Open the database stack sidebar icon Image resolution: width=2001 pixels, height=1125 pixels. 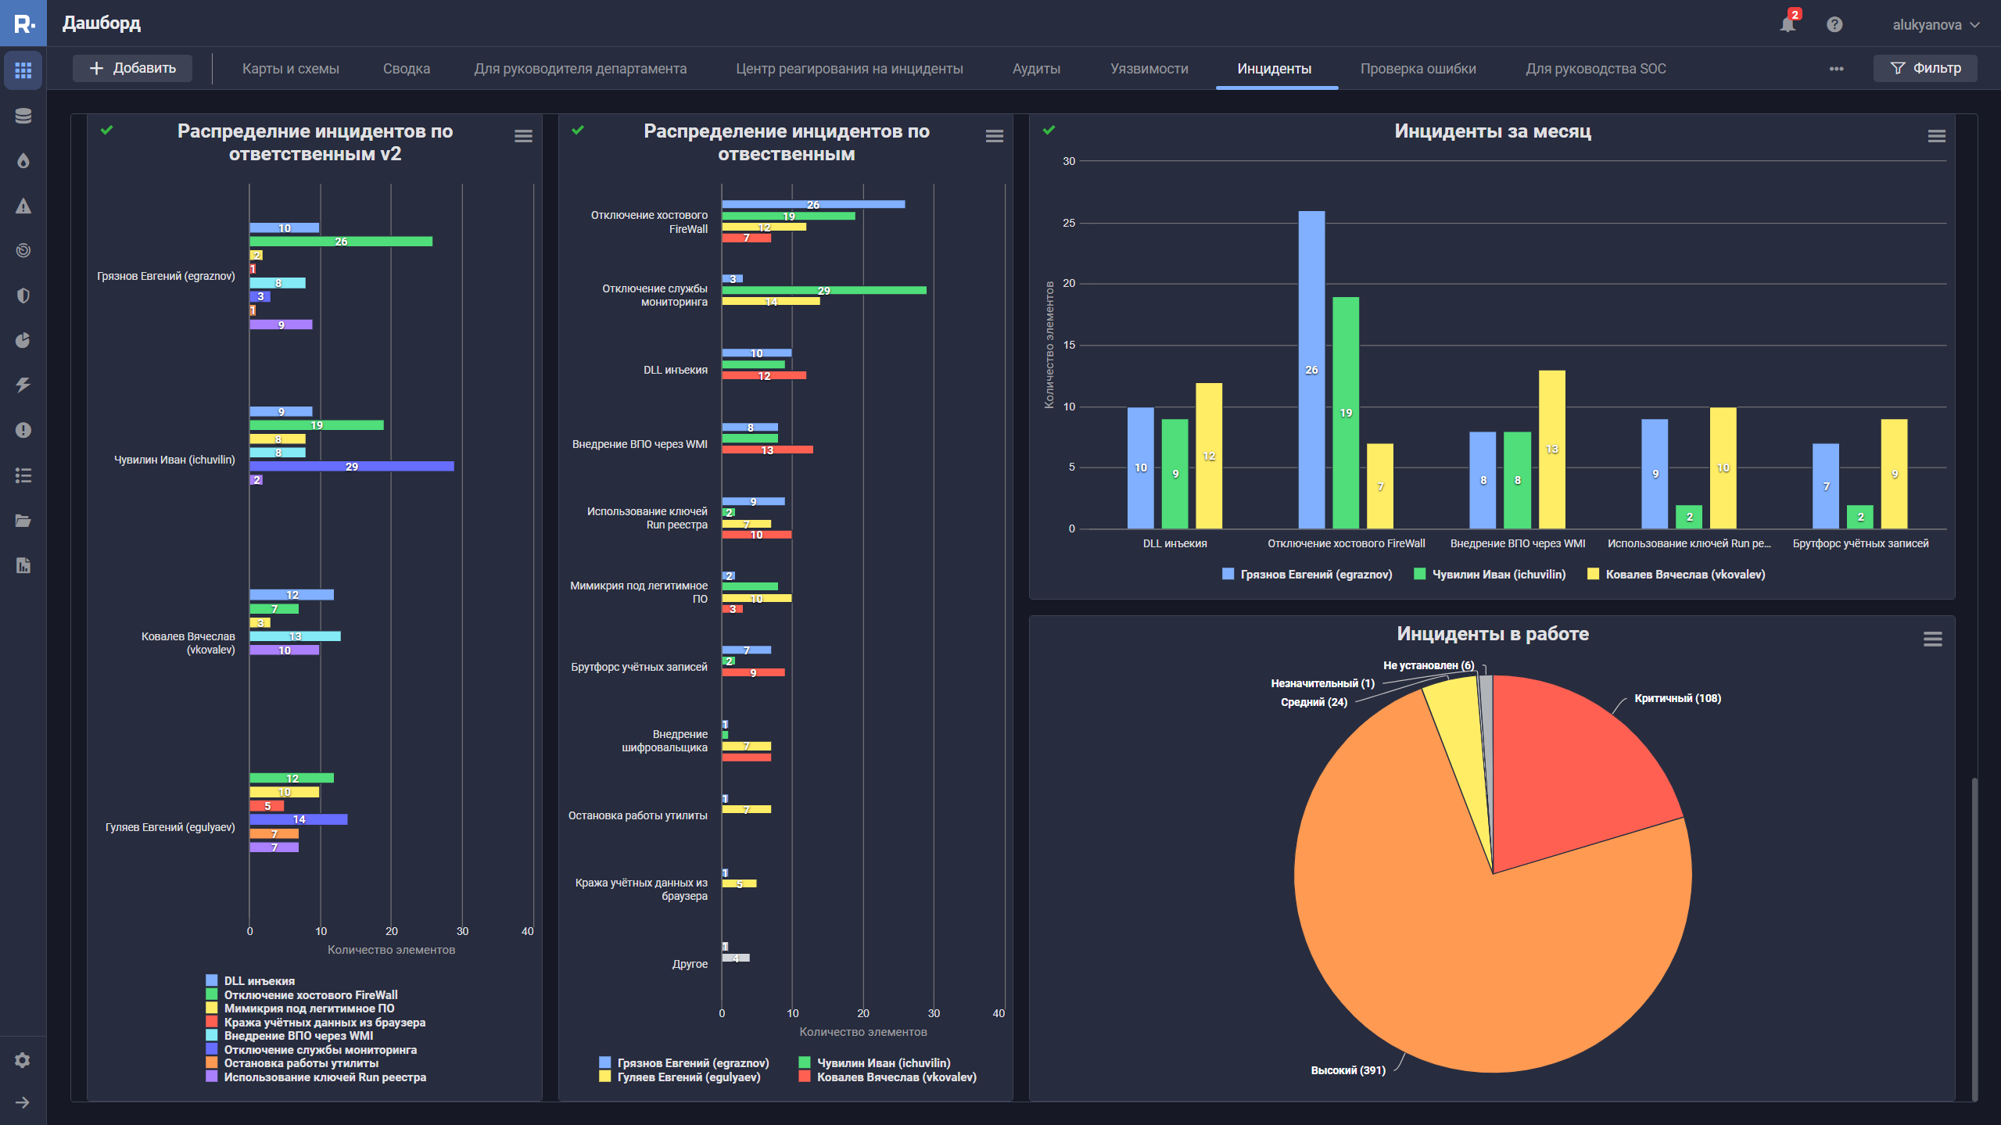point(23,116)
